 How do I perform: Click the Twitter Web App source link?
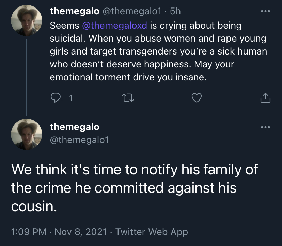point(152,232)
